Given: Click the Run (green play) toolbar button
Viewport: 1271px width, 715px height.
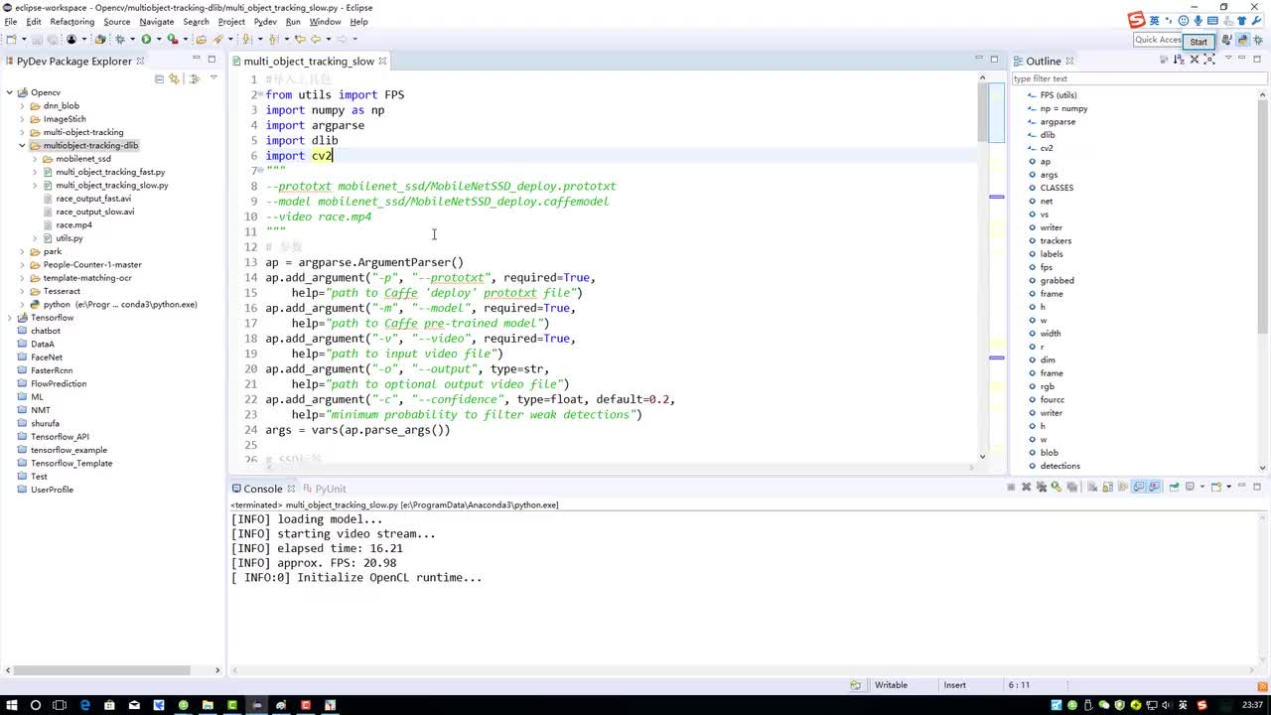Looking at the screenshot, I should [146, 40].
